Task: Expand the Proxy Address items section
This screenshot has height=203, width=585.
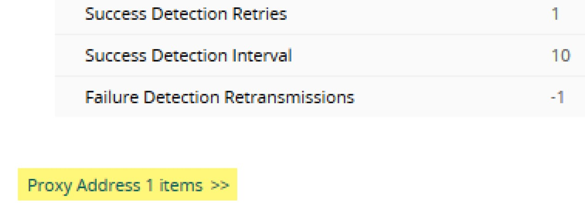Action: click(128, 185)
